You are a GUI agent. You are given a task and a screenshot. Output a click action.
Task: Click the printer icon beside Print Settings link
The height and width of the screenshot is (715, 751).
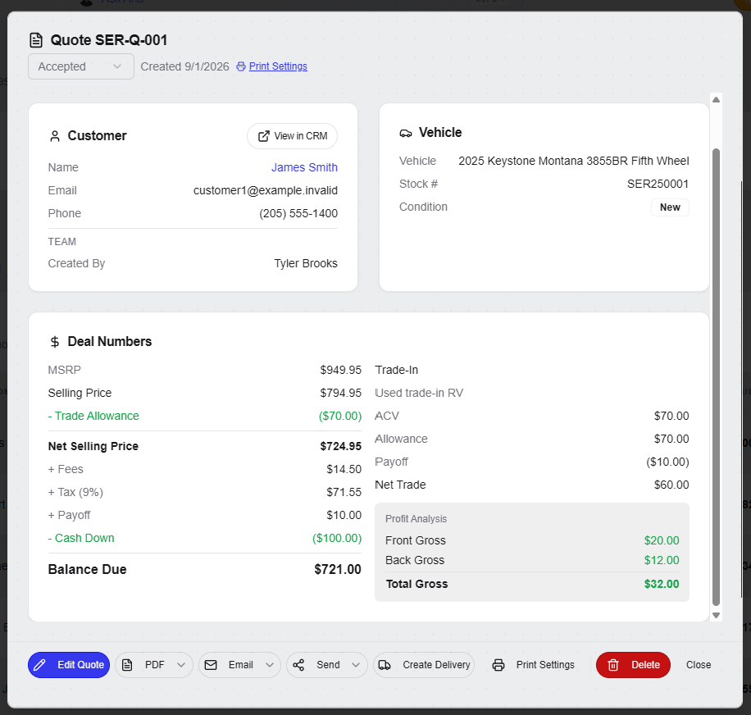pyautogui.click(x=241, y=66)
